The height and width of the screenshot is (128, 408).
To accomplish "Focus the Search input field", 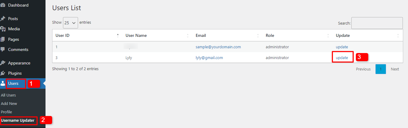I will pos(377,23).
